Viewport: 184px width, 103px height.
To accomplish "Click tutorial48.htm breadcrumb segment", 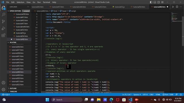I will pos(41,11).
